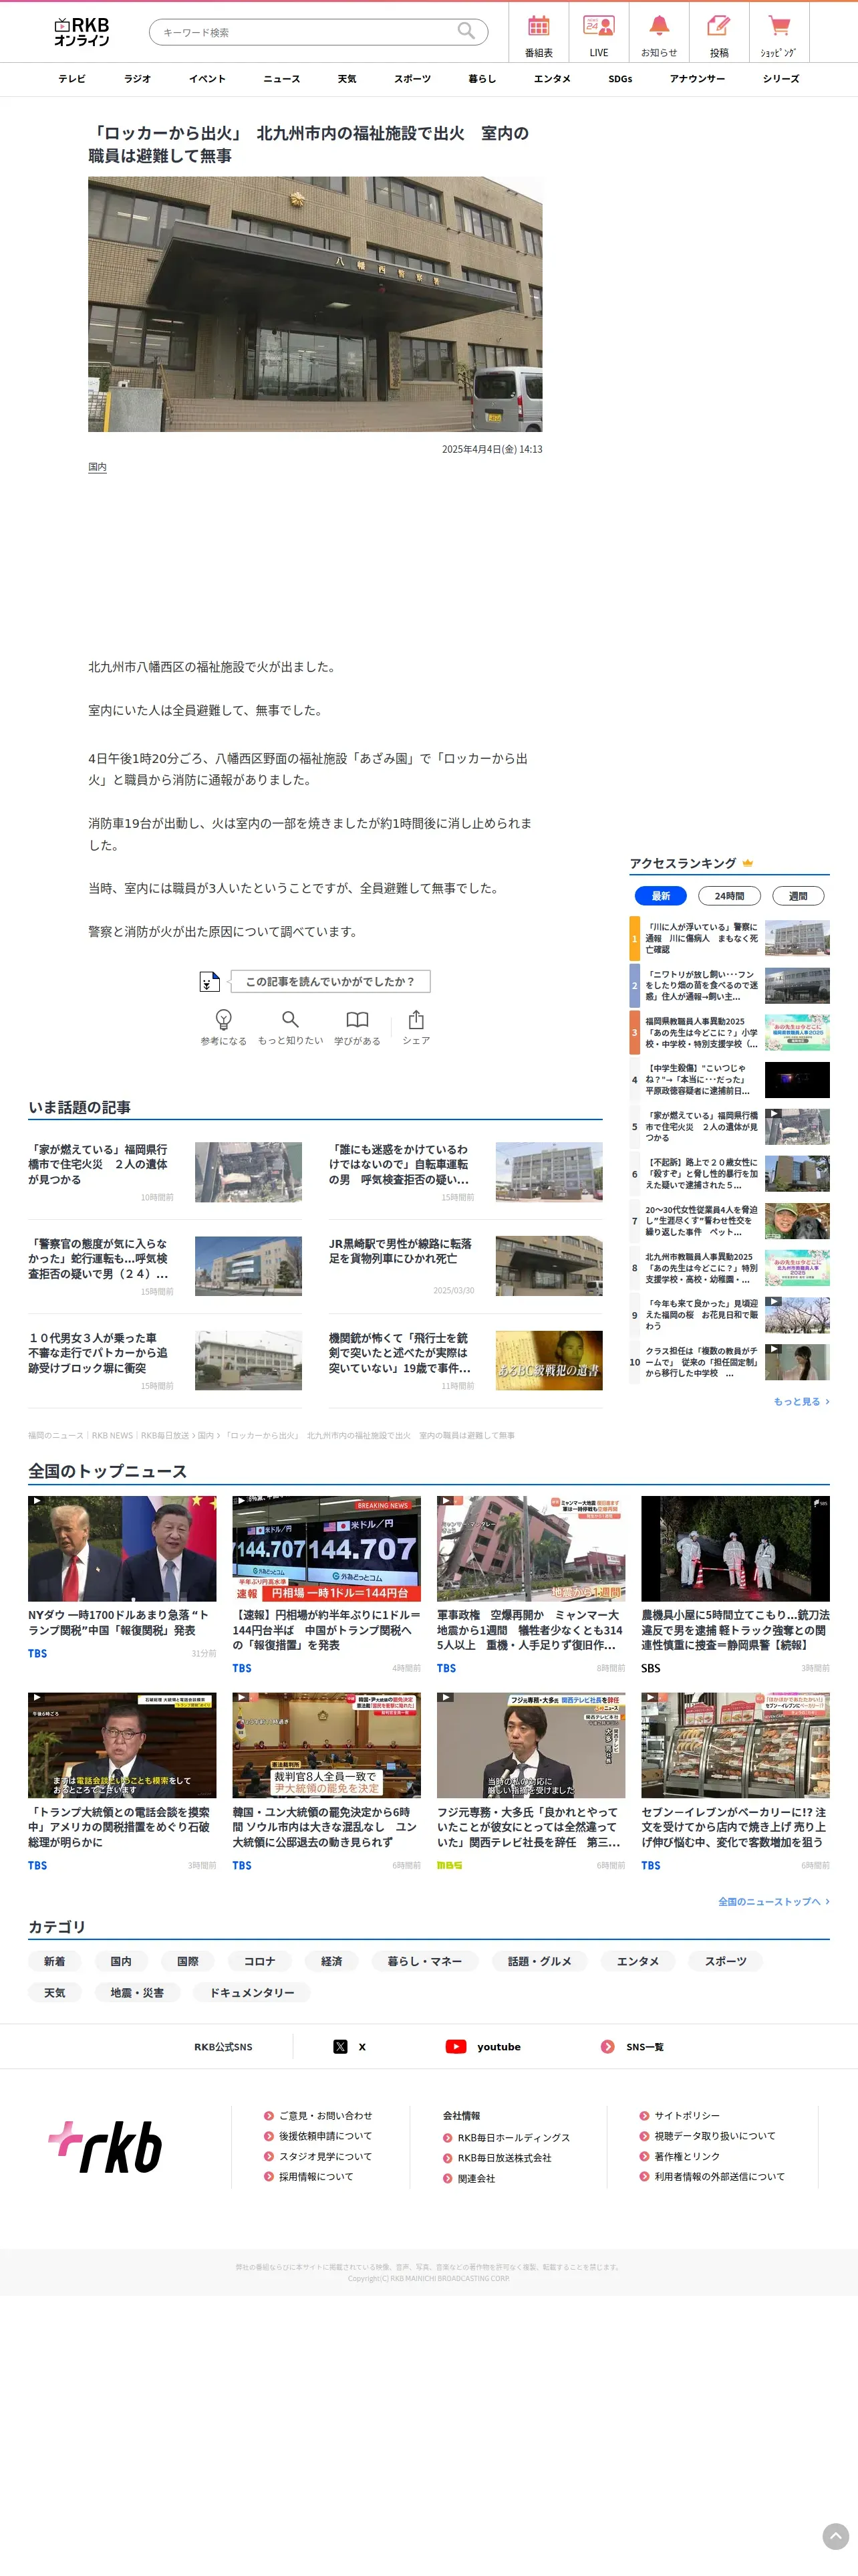Screen dimensions: 858x2576
Task: Select the 24時間 ranking tab
Action: pyautogui.click(x=729, y=896)
